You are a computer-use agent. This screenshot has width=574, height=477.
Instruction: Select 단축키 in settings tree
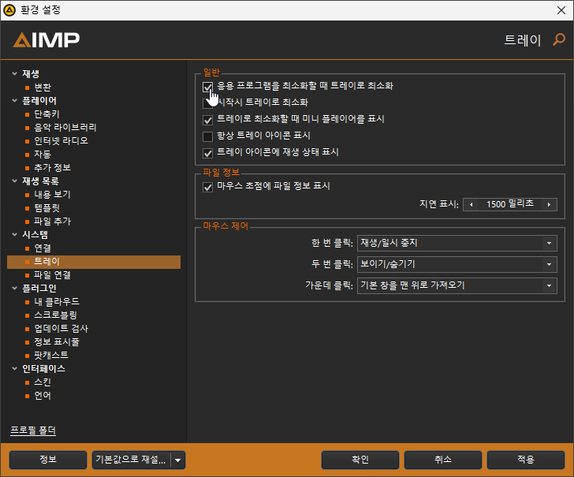coord(47,114)
